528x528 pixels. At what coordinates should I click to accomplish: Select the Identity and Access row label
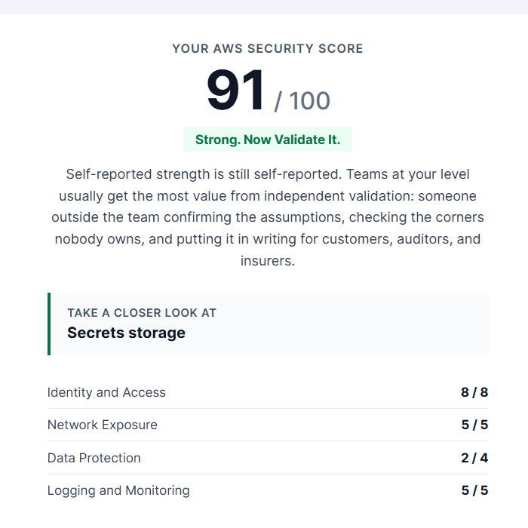pos(106,392)
